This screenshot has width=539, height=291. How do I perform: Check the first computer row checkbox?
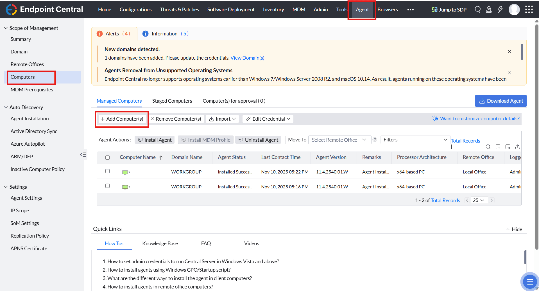(x=107, y=171)
